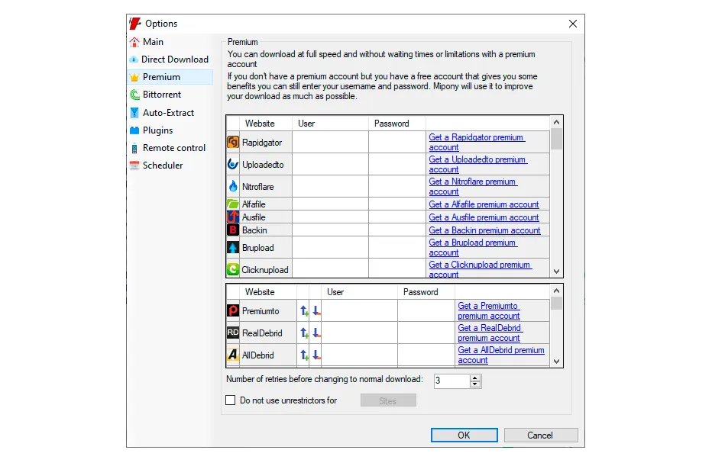Click the Nitroflare flame icon
Screen dimensions: 712x466
[233, 186]
